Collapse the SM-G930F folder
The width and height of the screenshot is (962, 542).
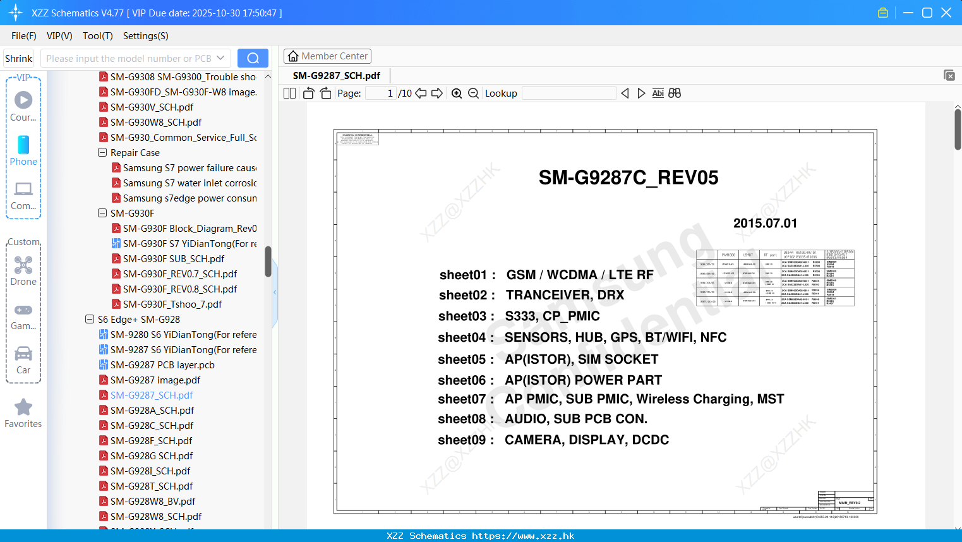click(x=102, y=213)
